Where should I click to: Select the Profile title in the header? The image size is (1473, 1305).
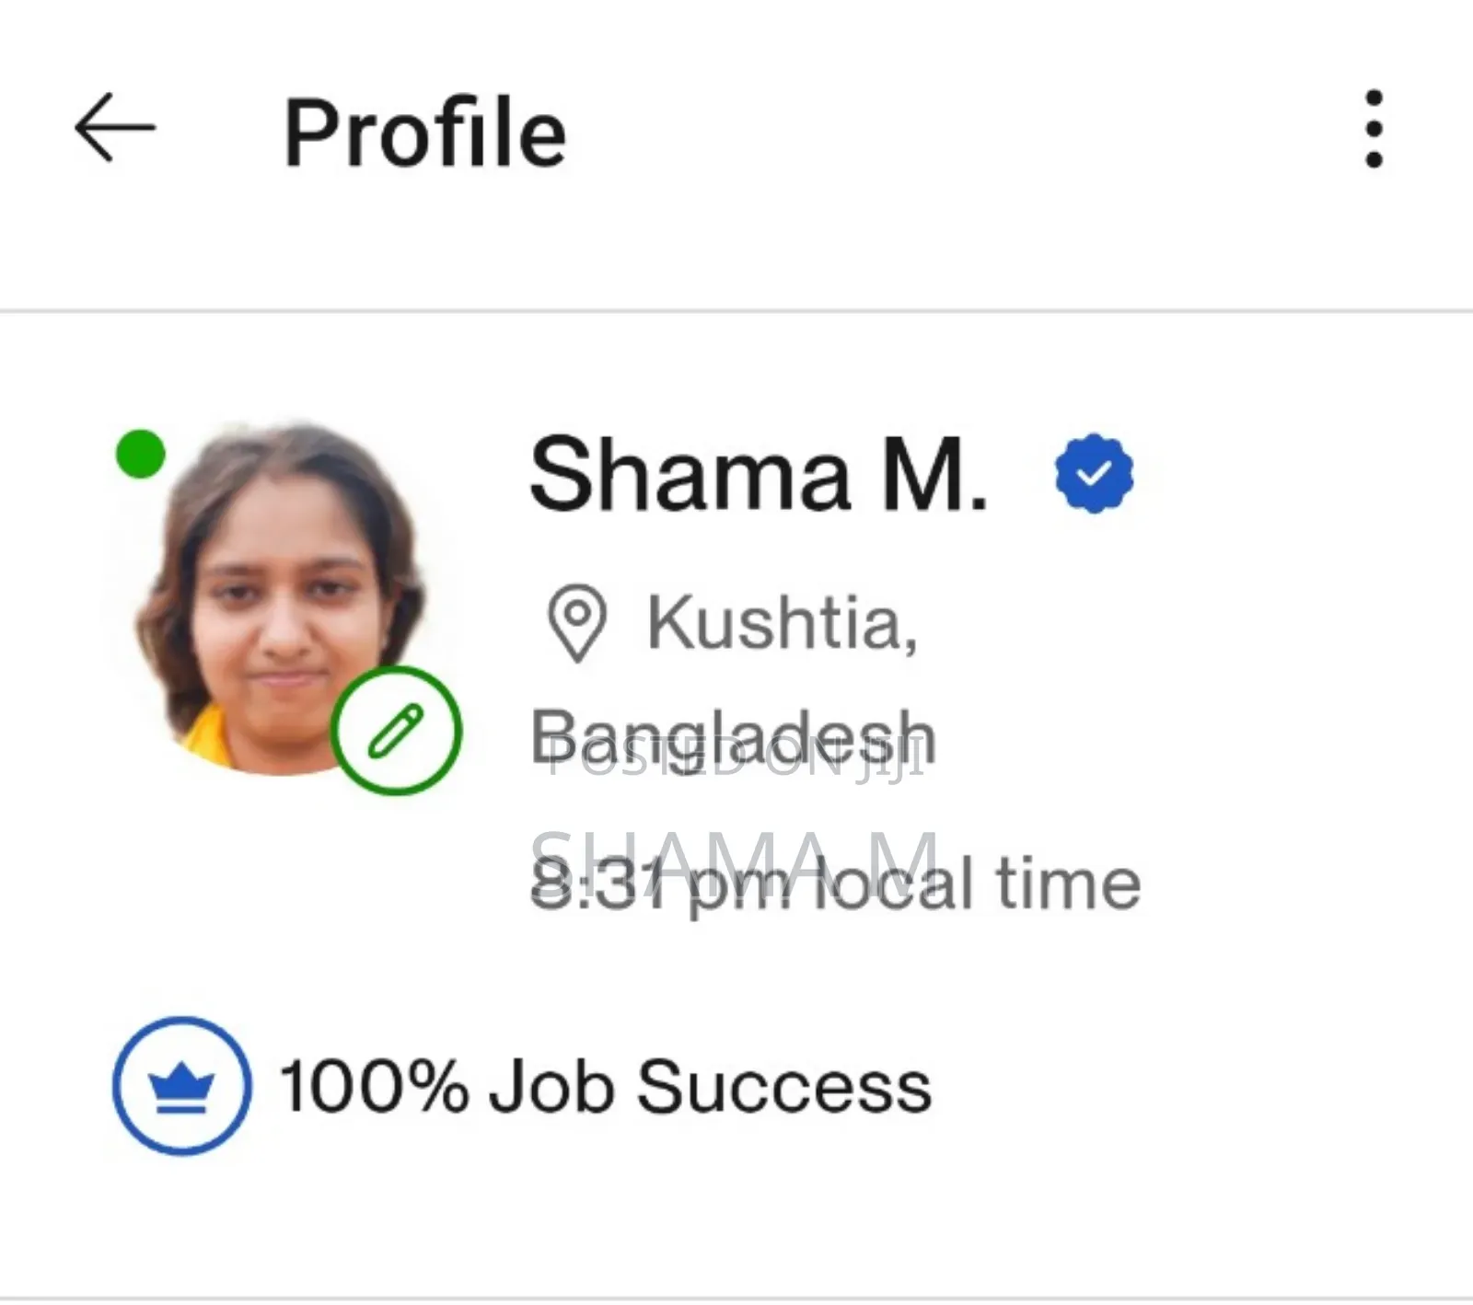[x=424, y=131]
